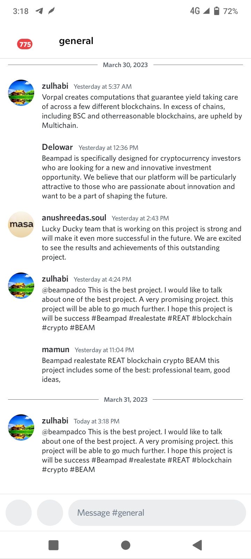Tap the mamun username
This screenshot has height=559, width=251.
(x=55, y=349)
